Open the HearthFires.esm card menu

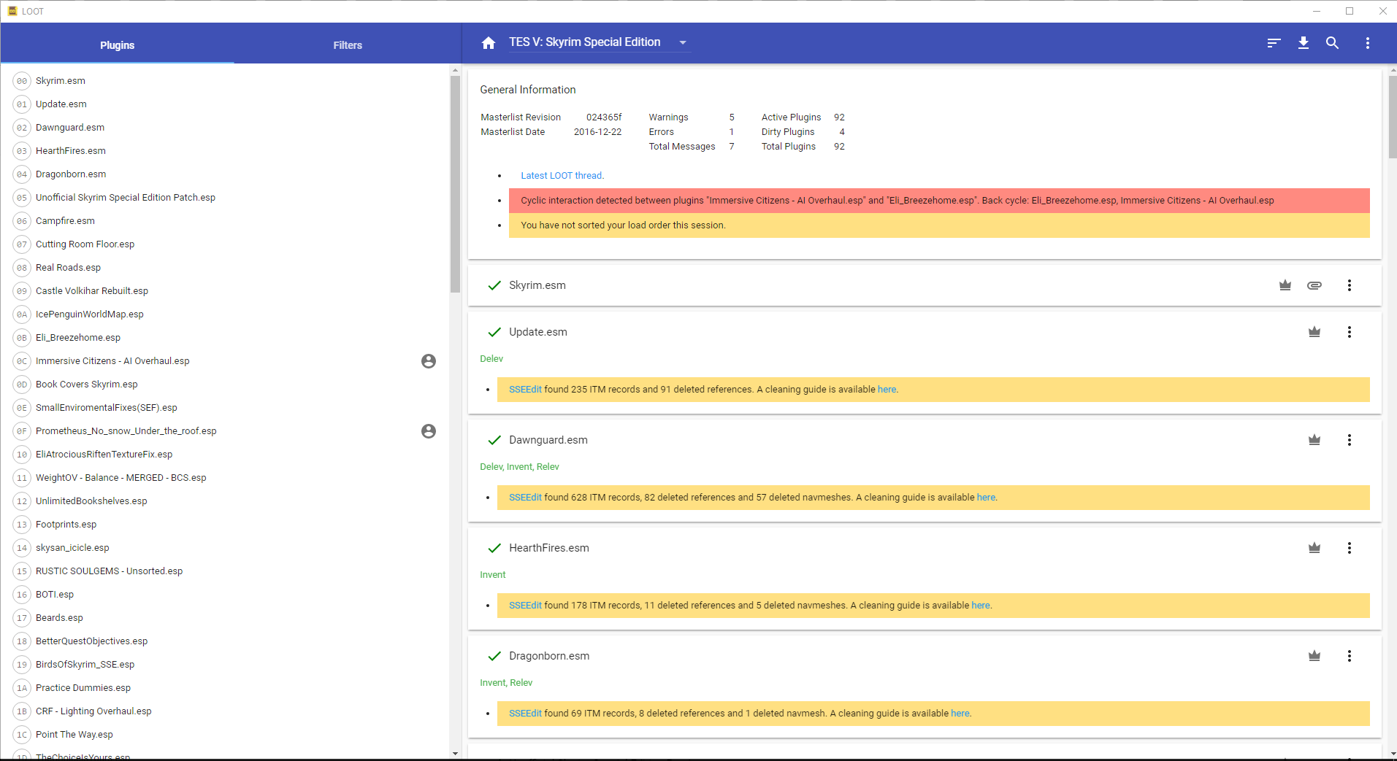point(1350,548)
